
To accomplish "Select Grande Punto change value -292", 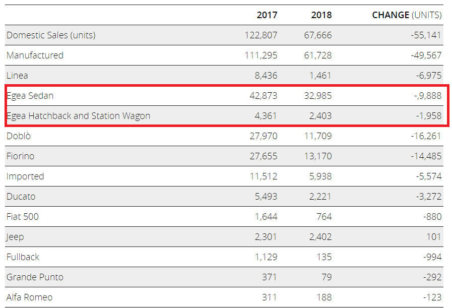I will (x=432, y=277).
